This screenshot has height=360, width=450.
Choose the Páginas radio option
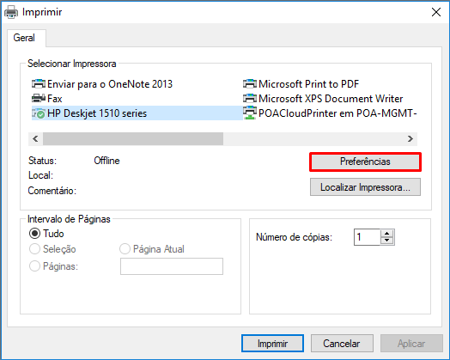pyautogui.click(x=34, y=266)
